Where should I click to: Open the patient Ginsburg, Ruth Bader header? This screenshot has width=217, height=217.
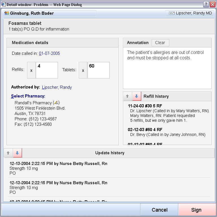(50, 13)
